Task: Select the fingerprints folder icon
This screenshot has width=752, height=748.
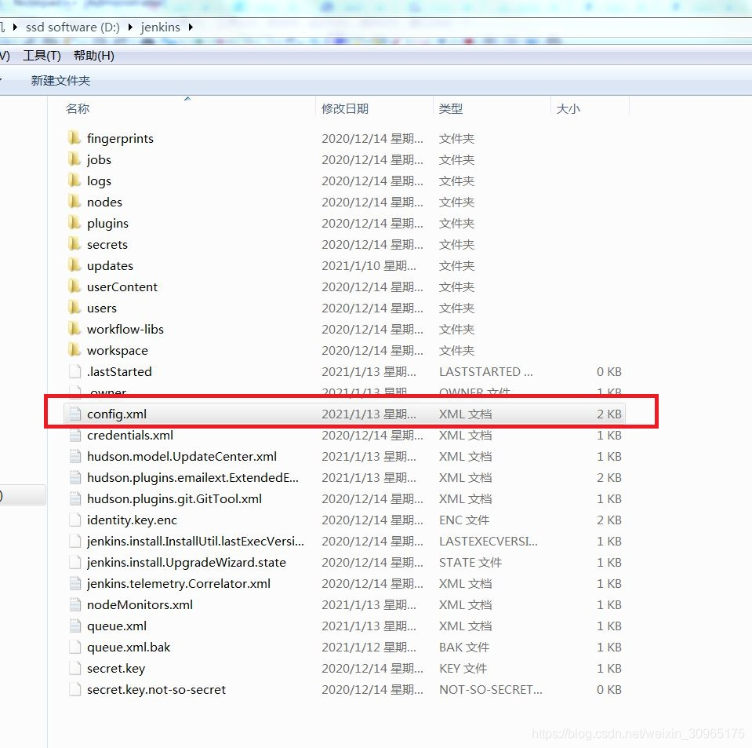Action: click(74, 138)
